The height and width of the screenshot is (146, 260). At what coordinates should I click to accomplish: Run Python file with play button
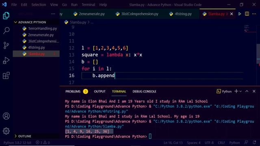(x=240, y=14)
